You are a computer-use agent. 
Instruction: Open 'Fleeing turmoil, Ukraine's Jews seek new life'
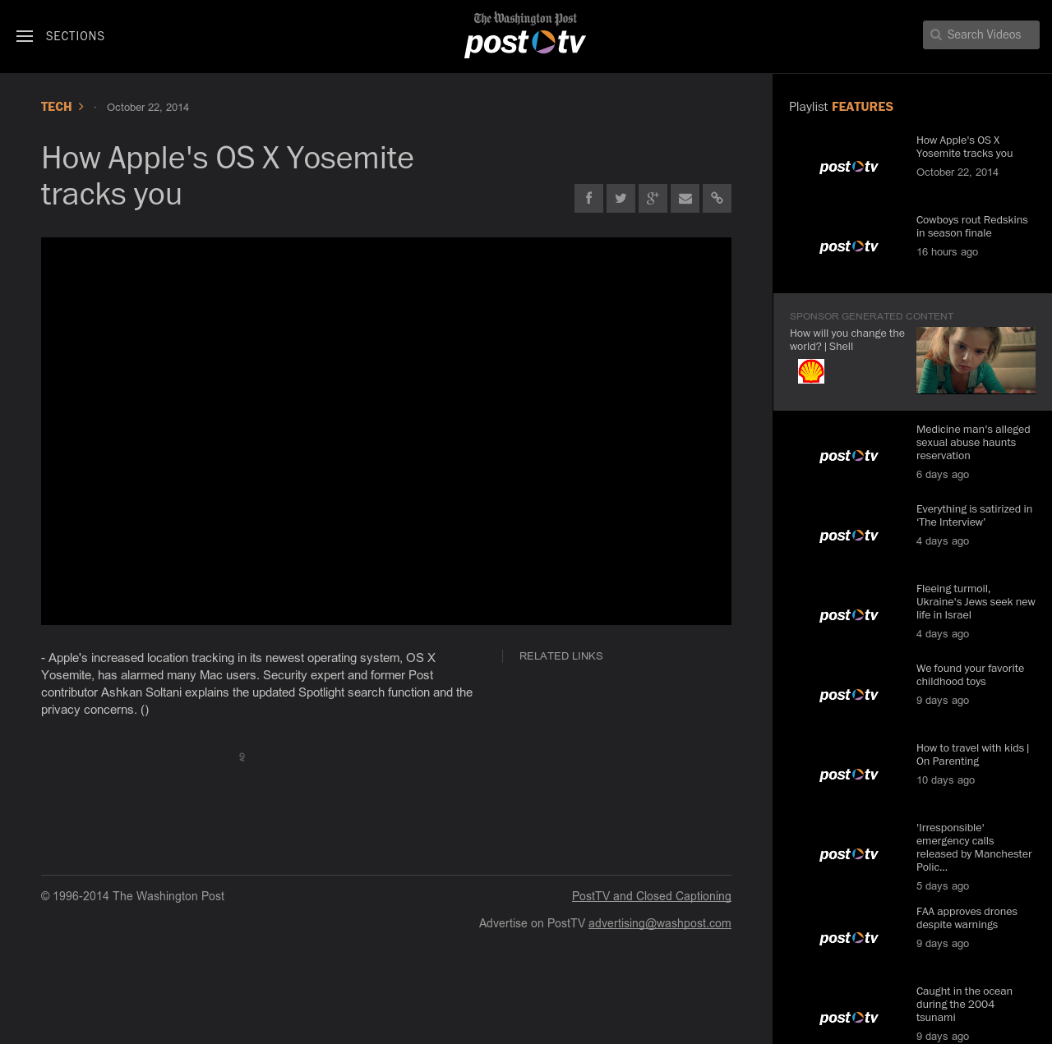click(x=976, y=602)
